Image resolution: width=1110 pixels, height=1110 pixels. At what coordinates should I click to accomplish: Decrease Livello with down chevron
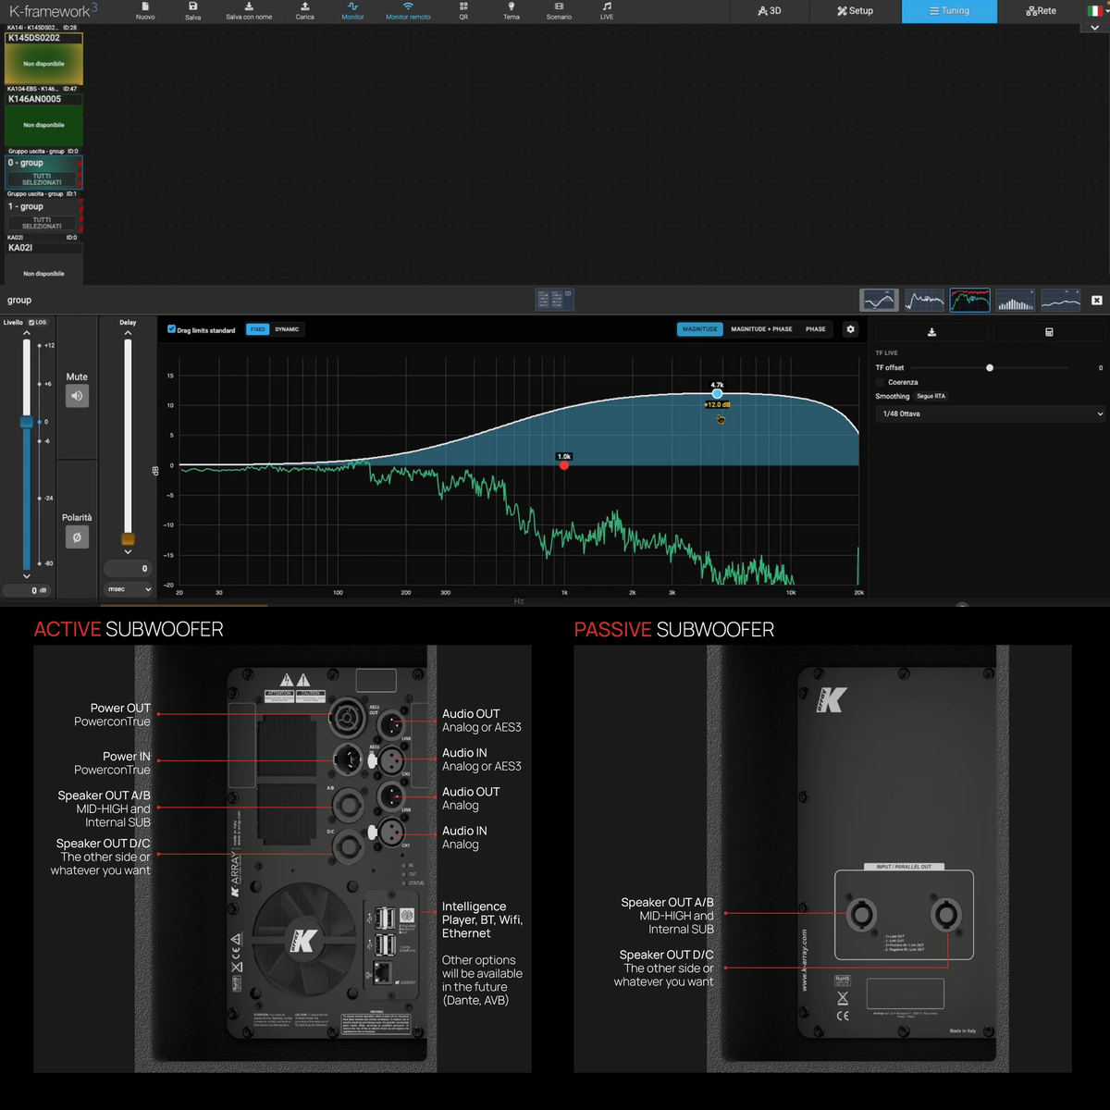pos(27,576)
